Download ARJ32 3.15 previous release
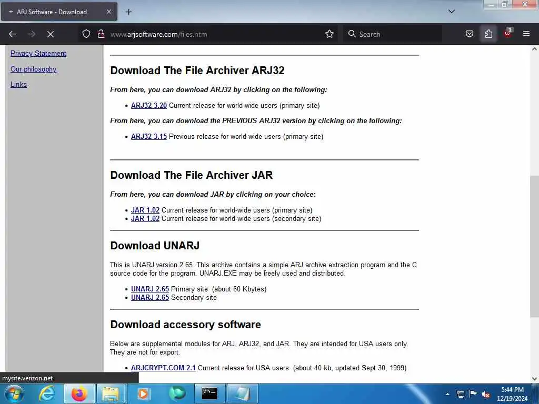The width and height of the screenshot is (539, 404). (x=149, y=136)
